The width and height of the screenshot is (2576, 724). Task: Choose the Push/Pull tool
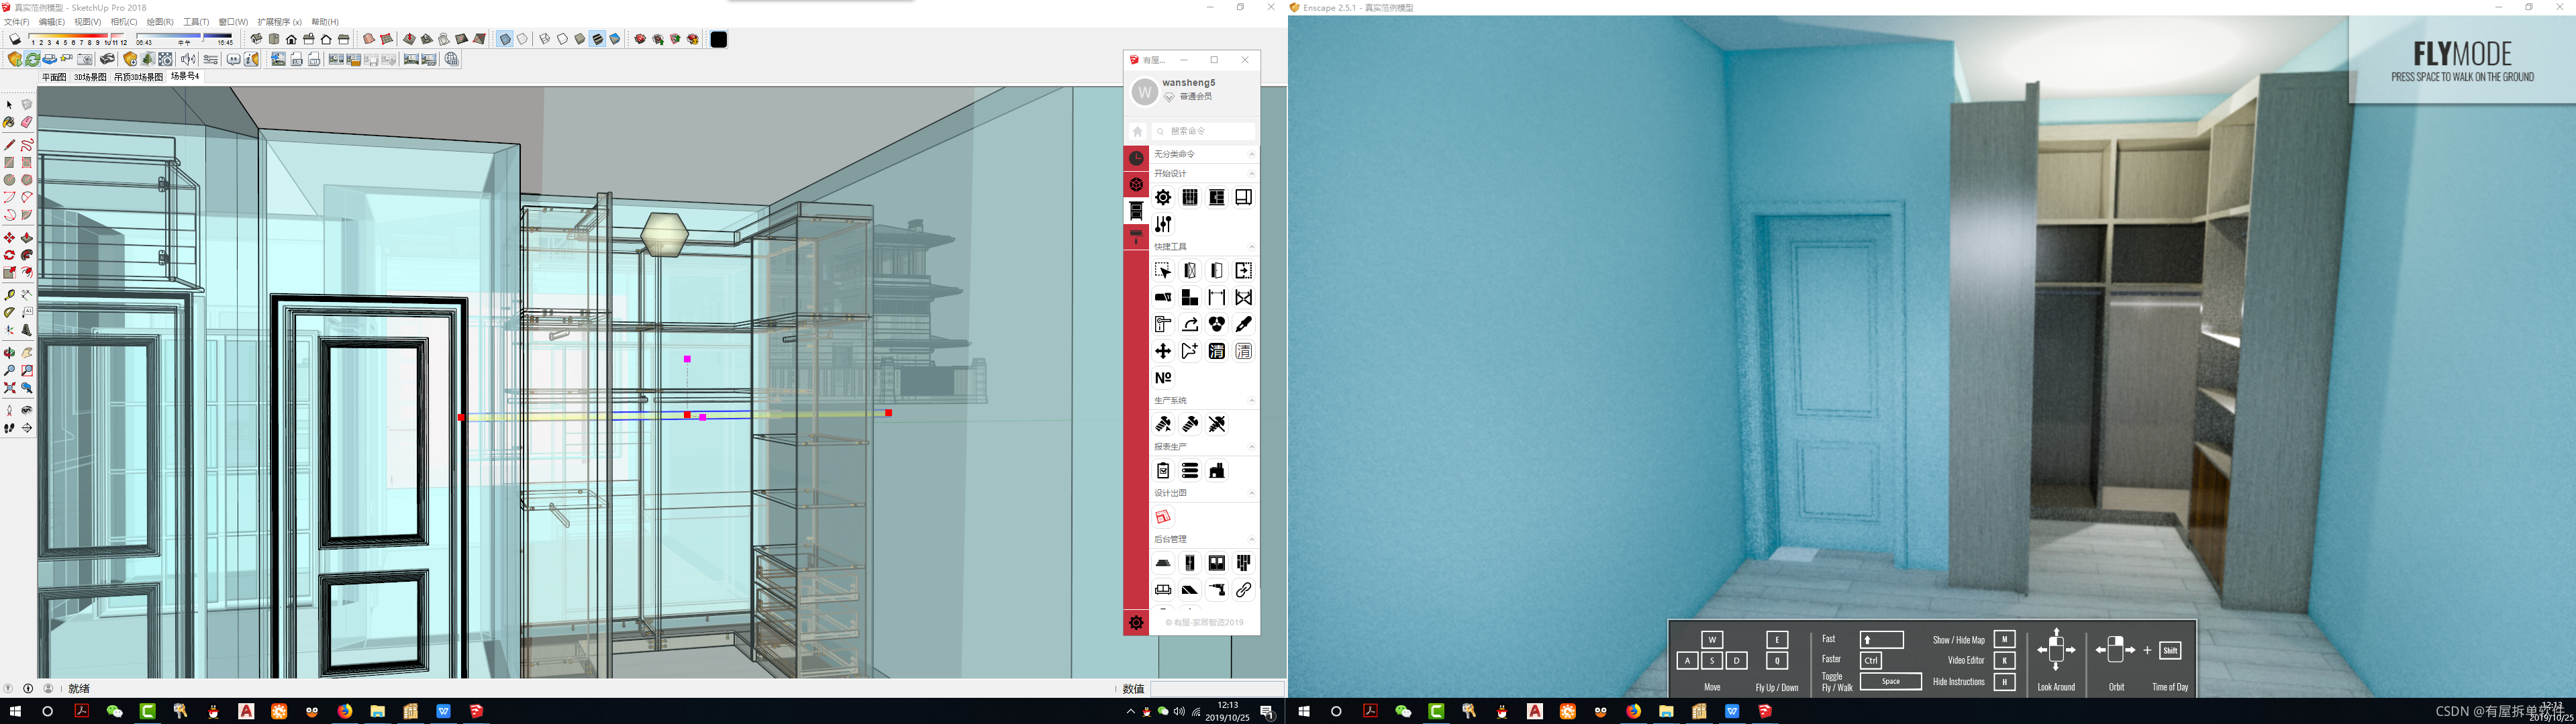coord(26,238)
